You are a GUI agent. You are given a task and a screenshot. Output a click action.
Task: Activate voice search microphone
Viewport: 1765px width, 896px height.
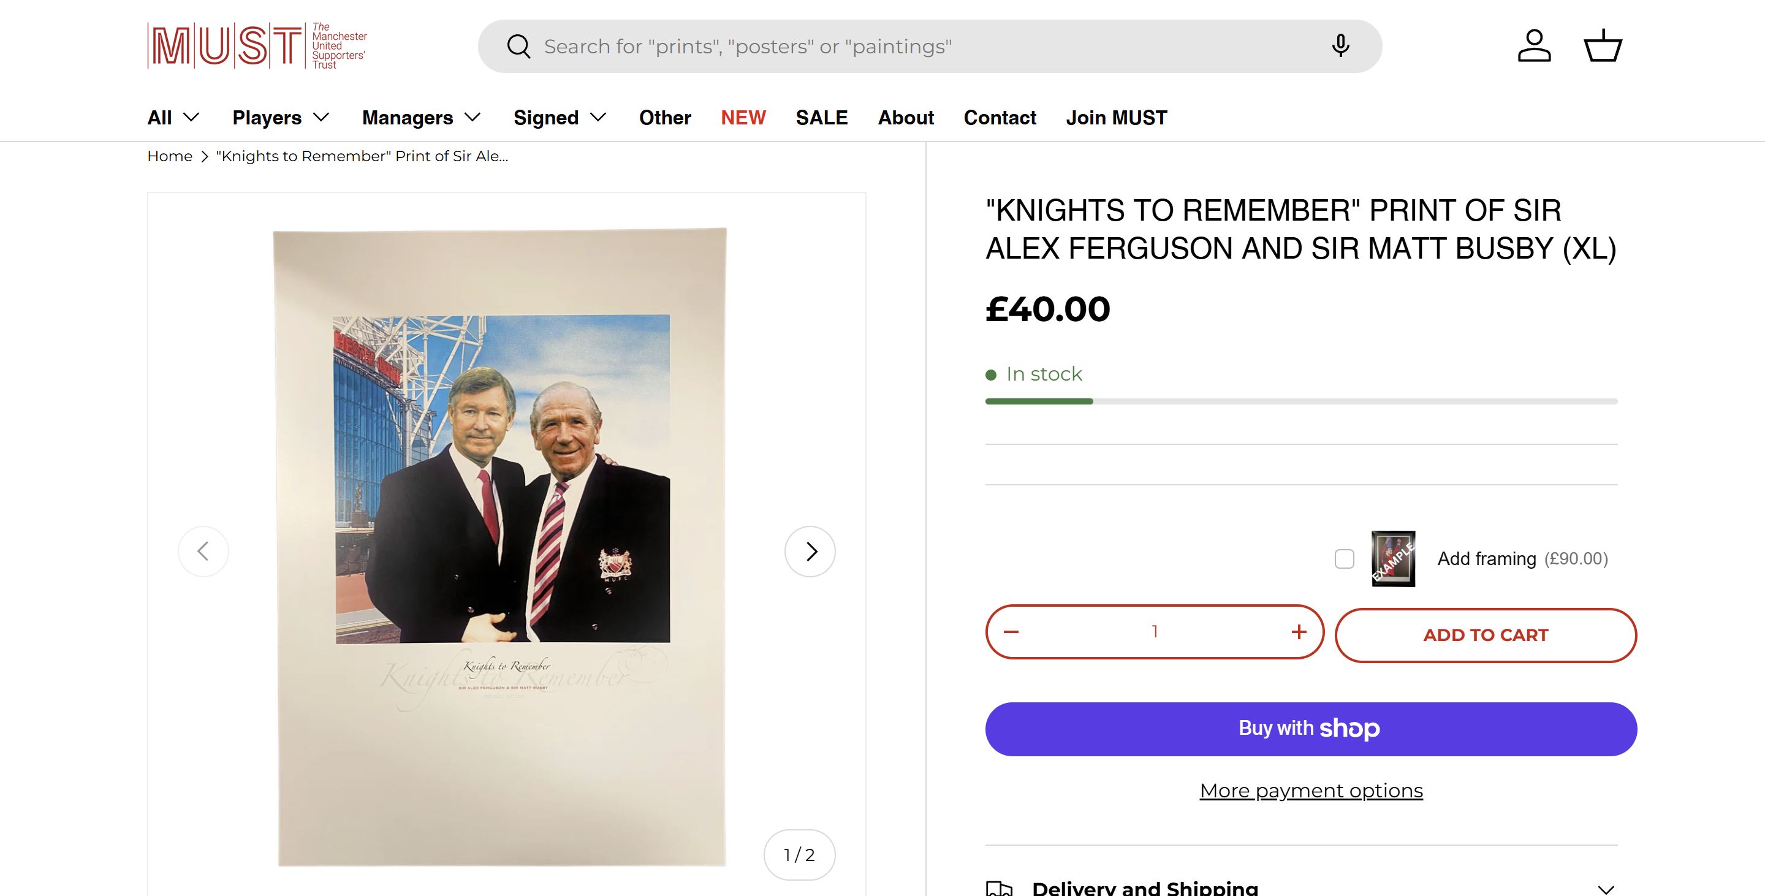pos(1340,46)
